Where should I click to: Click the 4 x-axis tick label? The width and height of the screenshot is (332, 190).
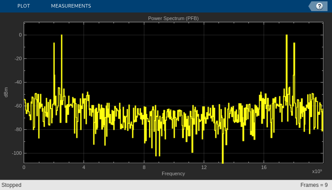tap(84, 167)
